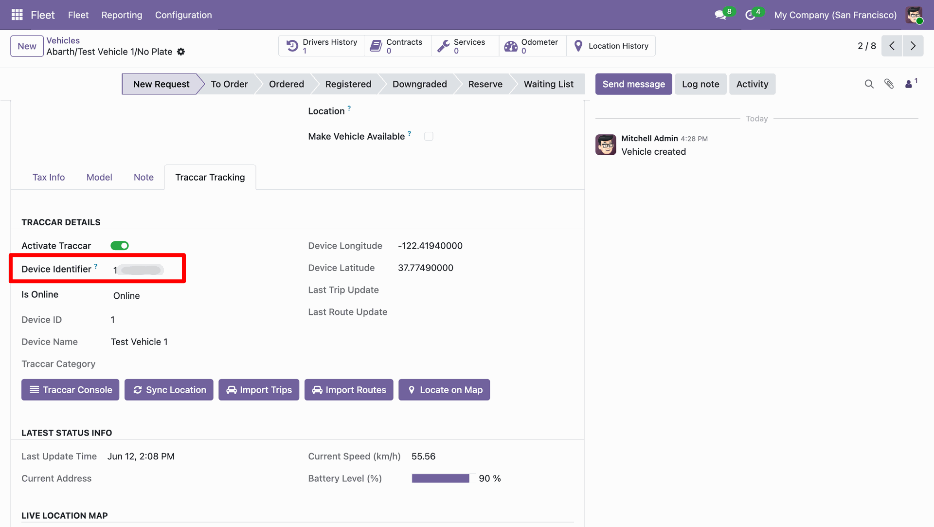Check Make Vehicle Available checkbox

[x=429, y=136]
